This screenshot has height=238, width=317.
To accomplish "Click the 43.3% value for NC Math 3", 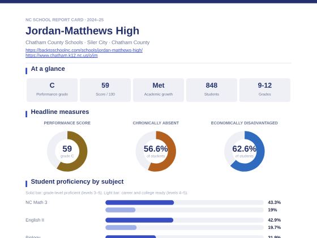I will (x=274, y=202).
